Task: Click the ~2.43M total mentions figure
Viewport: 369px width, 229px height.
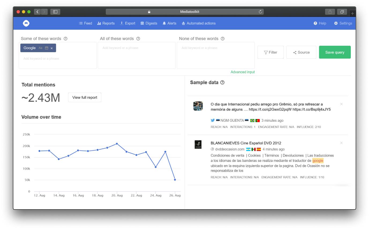Action: (41, 98)
